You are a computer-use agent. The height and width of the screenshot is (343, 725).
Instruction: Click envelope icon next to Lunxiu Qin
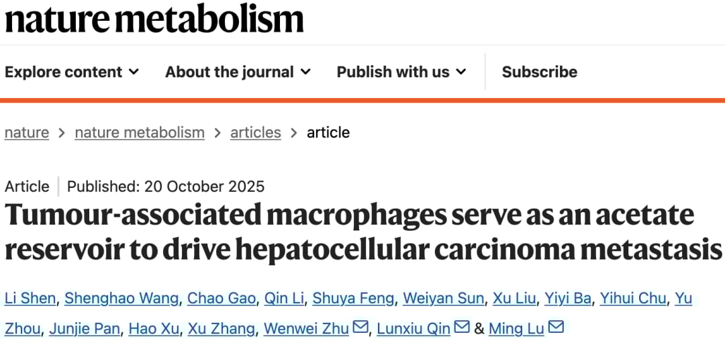[x=462, y=328]
